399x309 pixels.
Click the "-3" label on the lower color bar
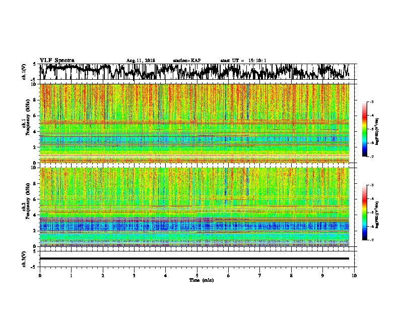(371, 185)
